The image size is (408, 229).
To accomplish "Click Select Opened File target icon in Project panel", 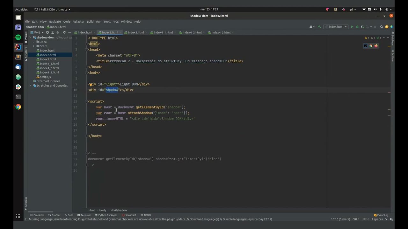I will pos(47,32).
